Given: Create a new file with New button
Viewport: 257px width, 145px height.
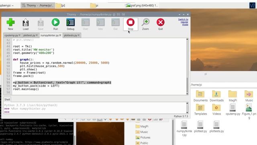Looking at the screenshot, I should coord(10,24).
